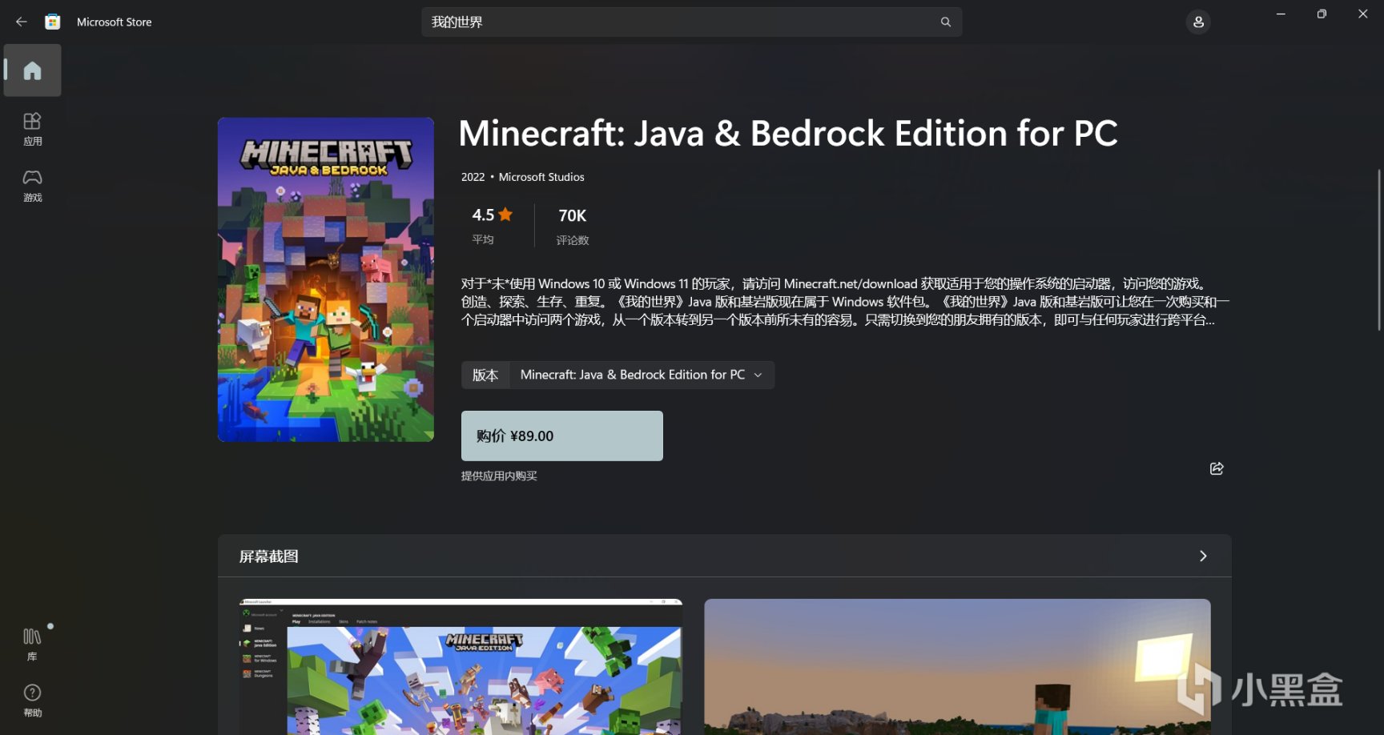Open Microsoft Studios publisher link

pyautogui.click(x=541, y=177)
